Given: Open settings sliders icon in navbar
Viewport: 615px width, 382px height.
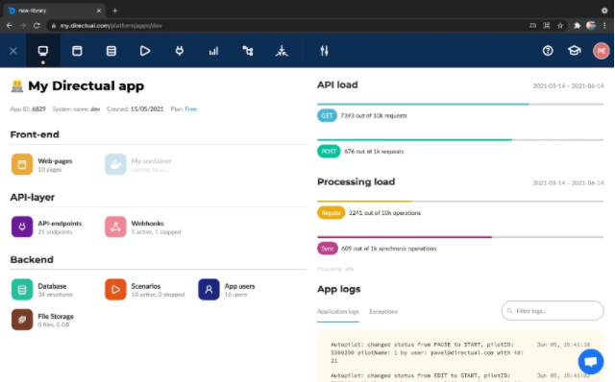Looking at the screenshot, I should click(x=325, y=51).
